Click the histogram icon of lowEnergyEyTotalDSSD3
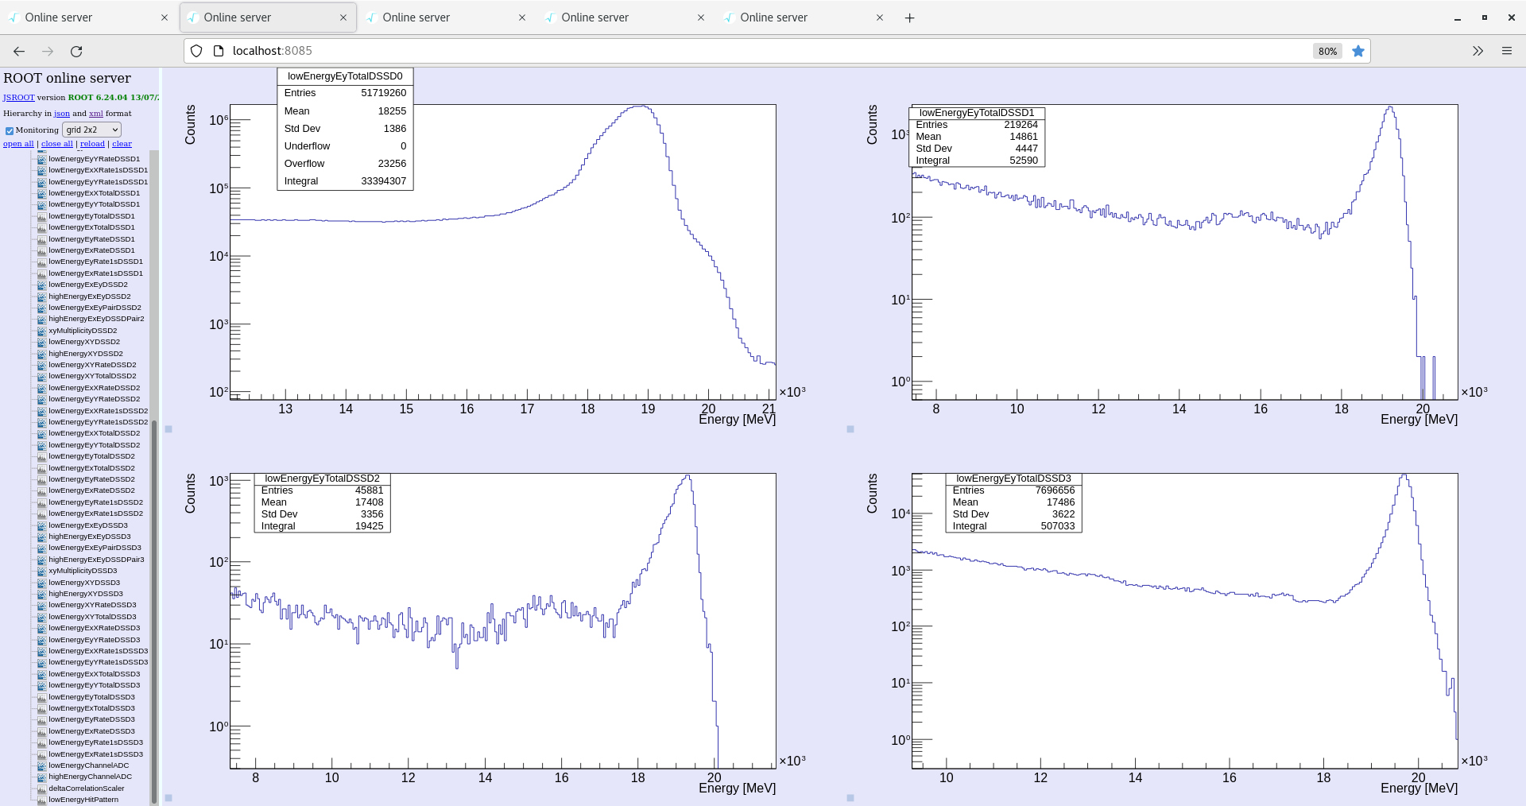The width and height of the screenshot is (1526, 806). [x=42, y=697]
